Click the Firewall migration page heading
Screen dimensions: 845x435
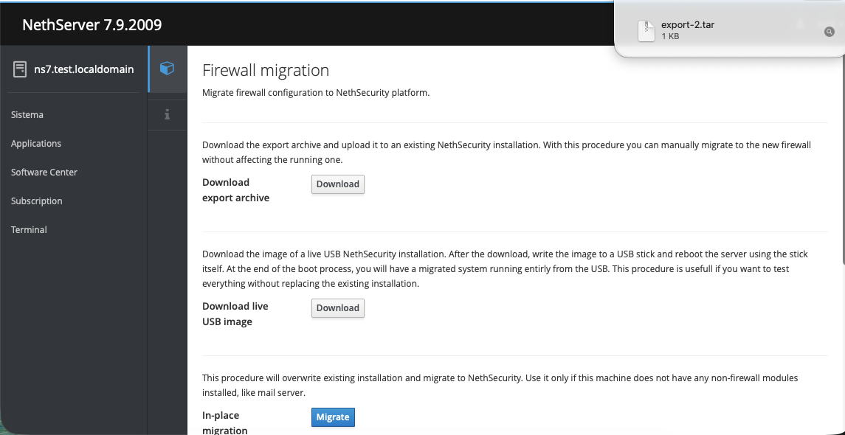(266, 71)
